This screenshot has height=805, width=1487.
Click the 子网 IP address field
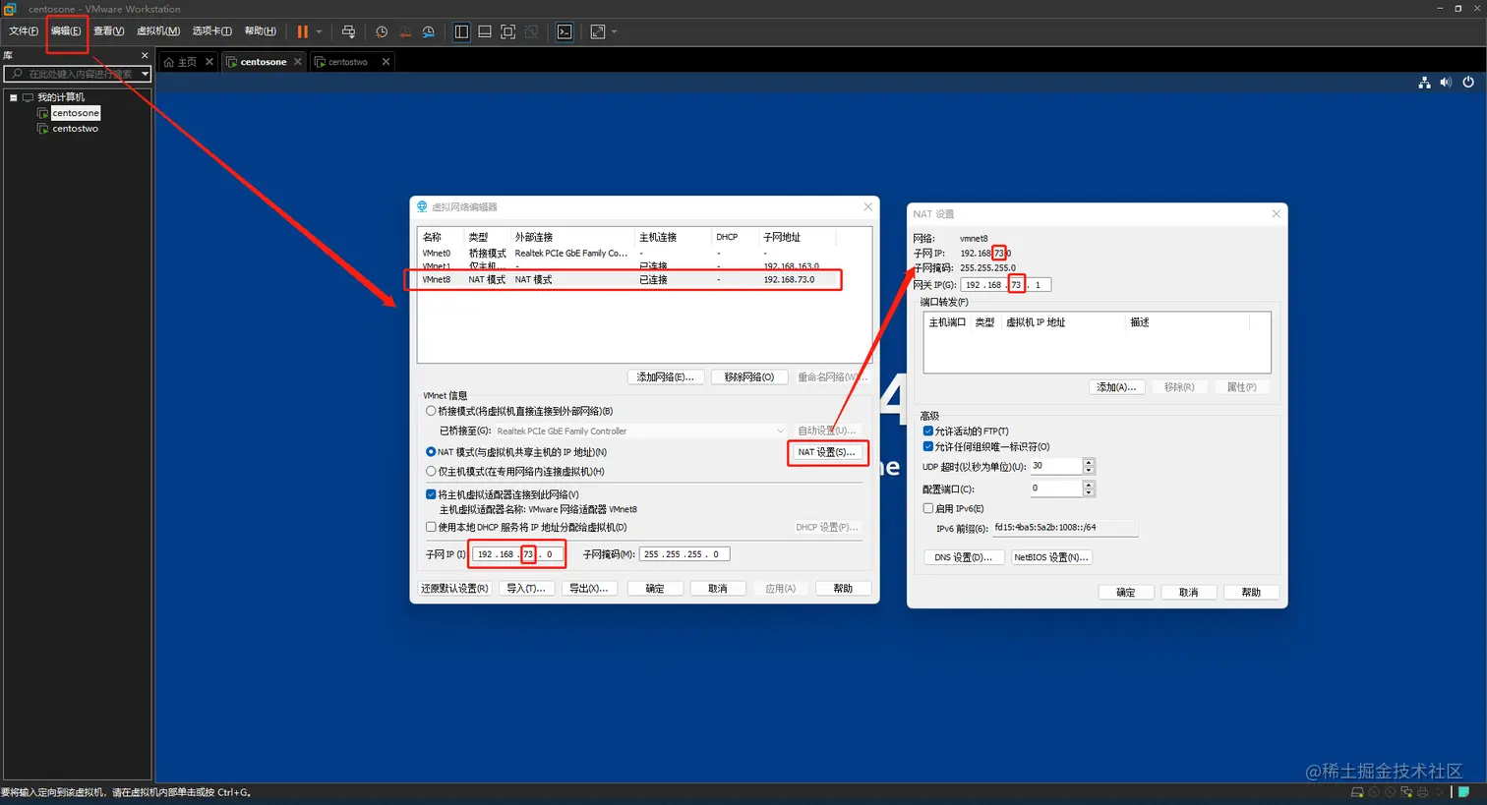(x=518, y=554)
